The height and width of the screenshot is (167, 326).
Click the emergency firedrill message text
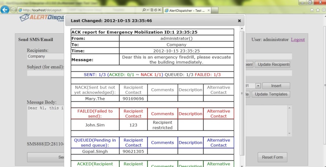tap(176, 59)
